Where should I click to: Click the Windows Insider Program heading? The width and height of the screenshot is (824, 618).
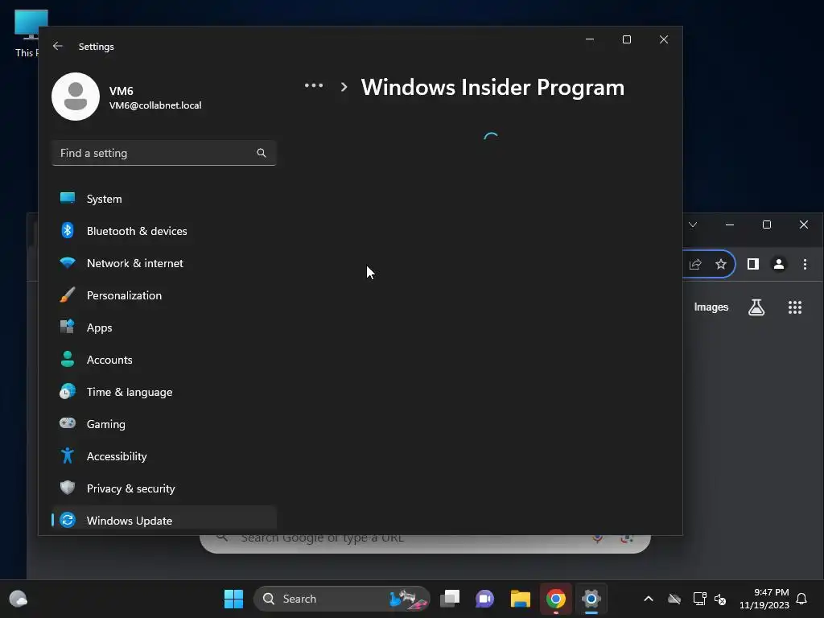pyautogui.click(x=492, y=87)
